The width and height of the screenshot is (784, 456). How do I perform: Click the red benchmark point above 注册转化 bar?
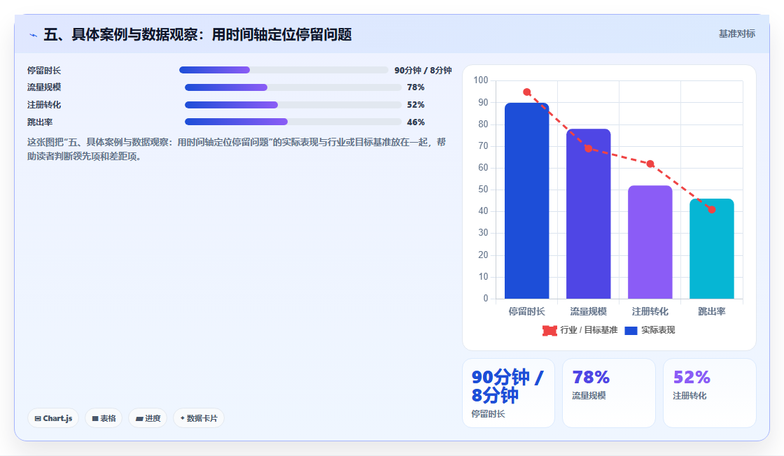pos(650,164)
